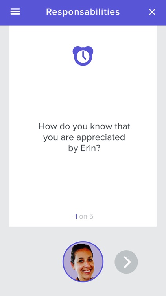
Task: Tap the gray circular next button
Action: (x=126, y=262)
